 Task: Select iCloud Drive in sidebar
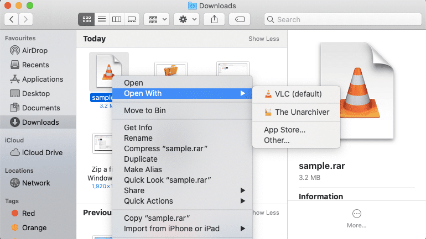click(x=42, y=152)
